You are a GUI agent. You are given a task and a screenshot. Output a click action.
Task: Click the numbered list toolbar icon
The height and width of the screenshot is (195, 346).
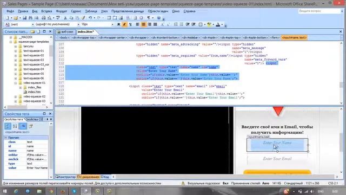pos(176,24)
